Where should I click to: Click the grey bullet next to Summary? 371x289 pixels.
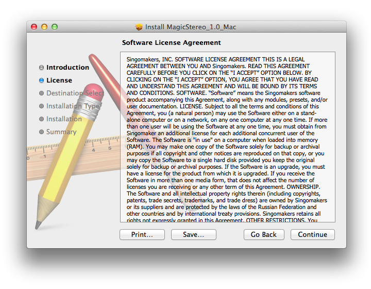tap(41, 132)
